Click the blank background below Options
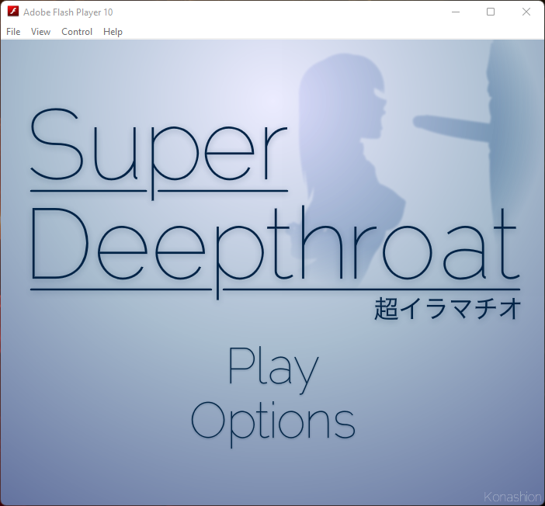The width and height of the screenshot is (545, 506). coord(272,473)
